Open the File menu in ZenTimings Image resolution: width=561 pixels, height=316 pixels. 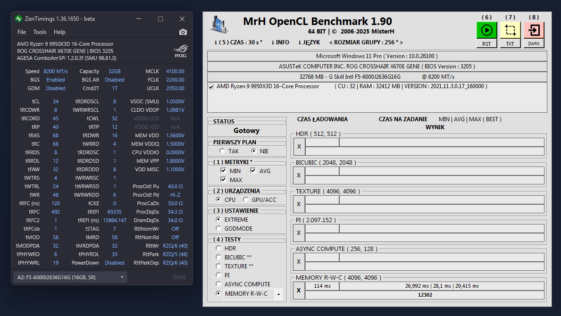(22, 32)
